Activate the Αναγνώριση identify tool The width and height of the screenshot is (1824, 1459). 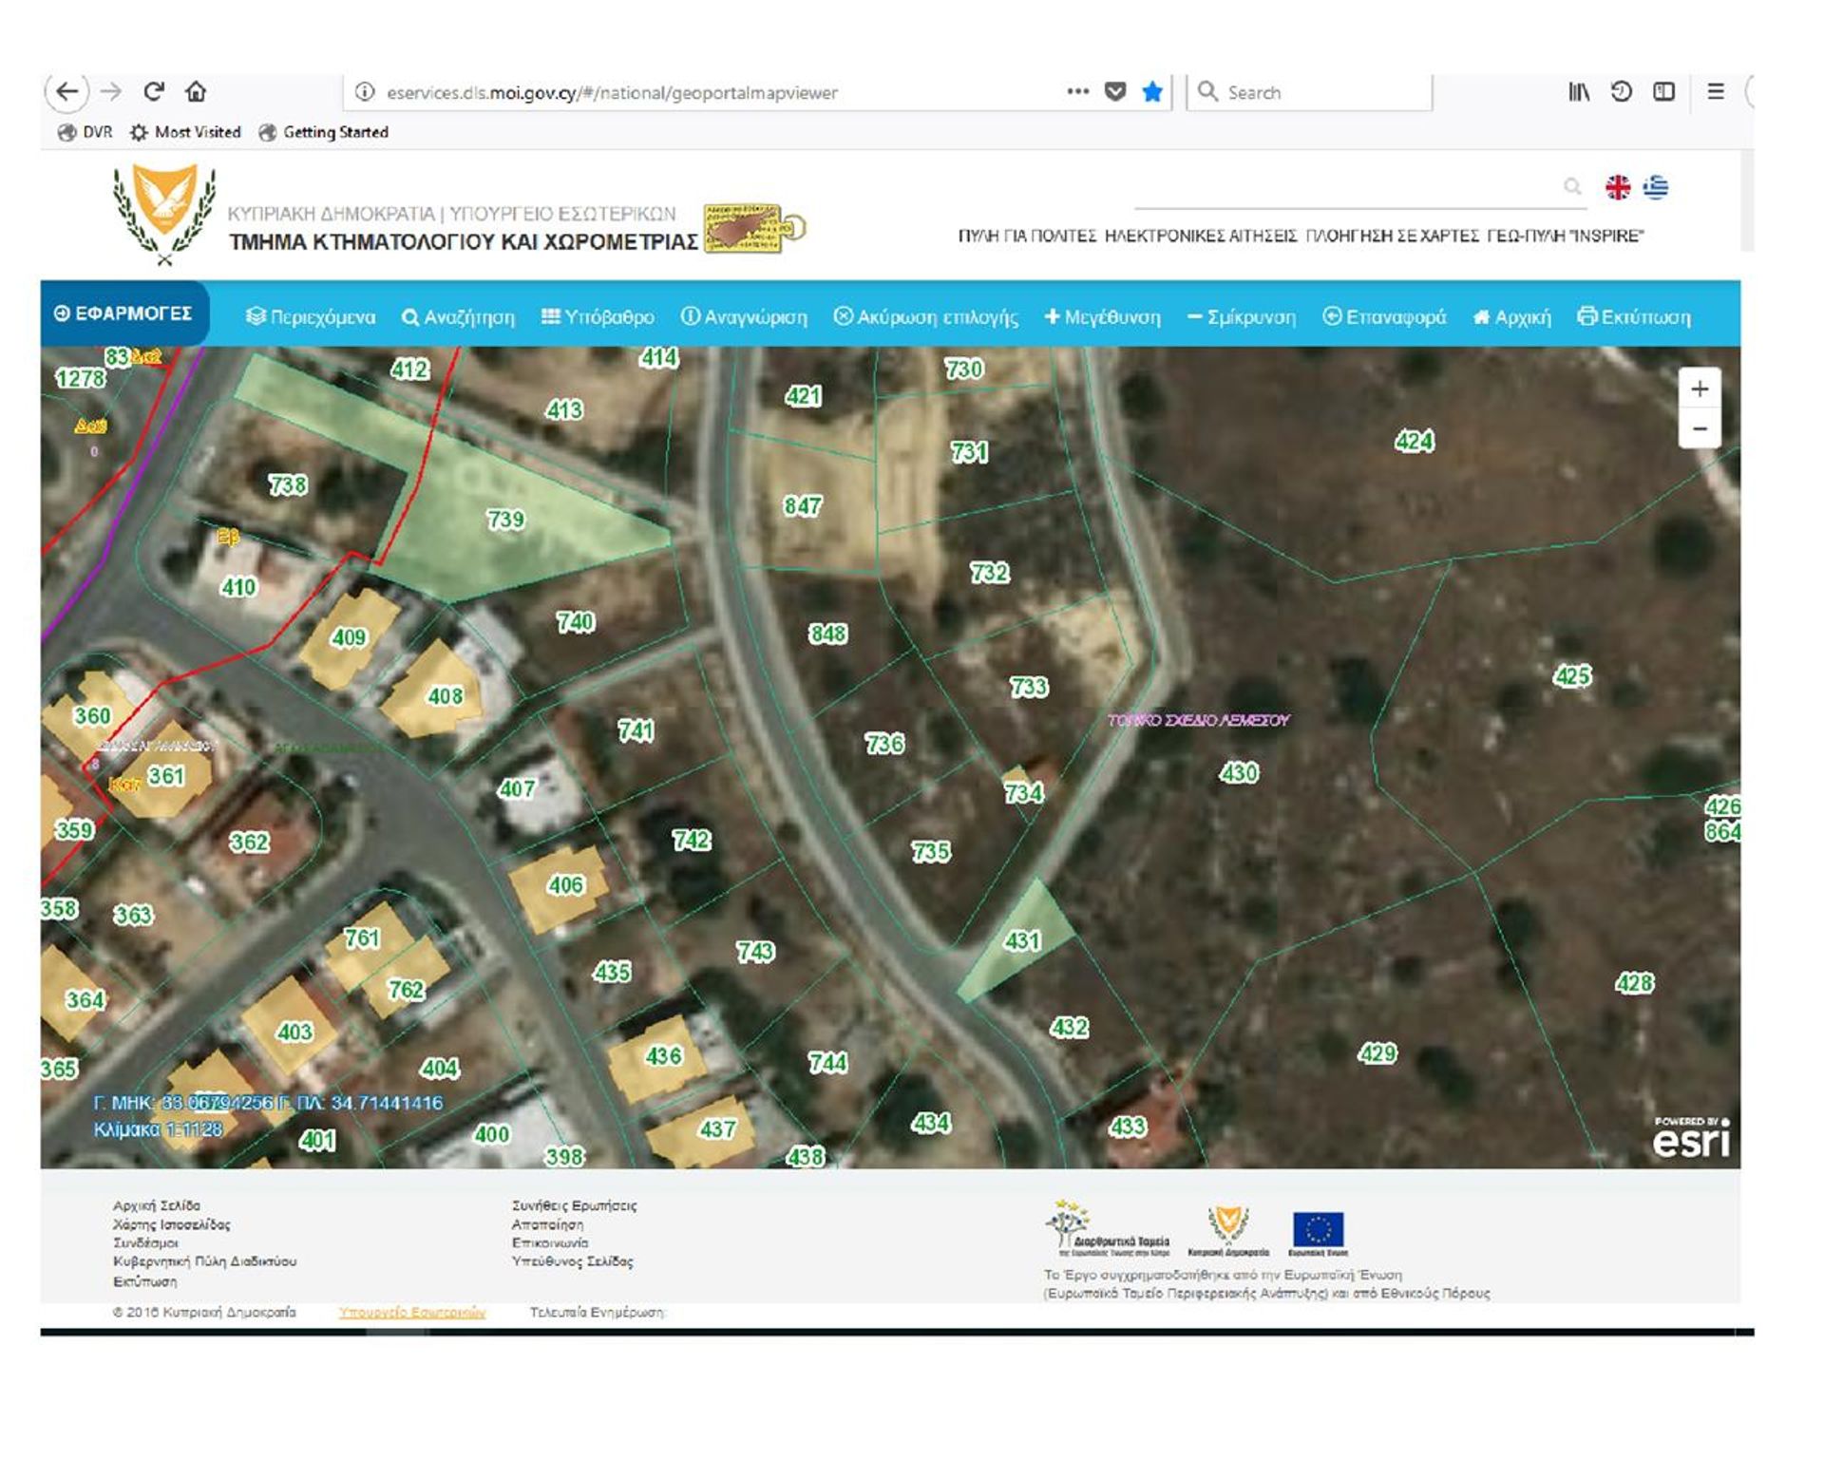click(x=744, y=316)
